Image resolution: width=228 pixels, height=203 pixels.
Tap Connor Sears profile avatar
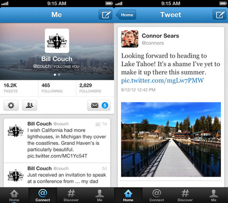click(x=130, y=39)
